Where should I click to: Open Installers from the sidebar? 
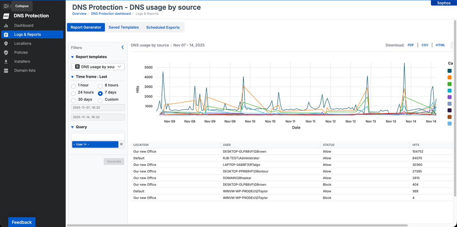[x=6, y=61]
